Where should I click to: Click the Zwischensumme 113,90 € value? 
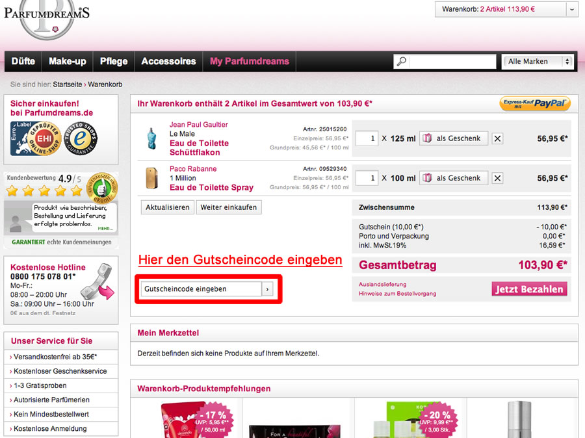pyautogui.click(x=552, y=207)
